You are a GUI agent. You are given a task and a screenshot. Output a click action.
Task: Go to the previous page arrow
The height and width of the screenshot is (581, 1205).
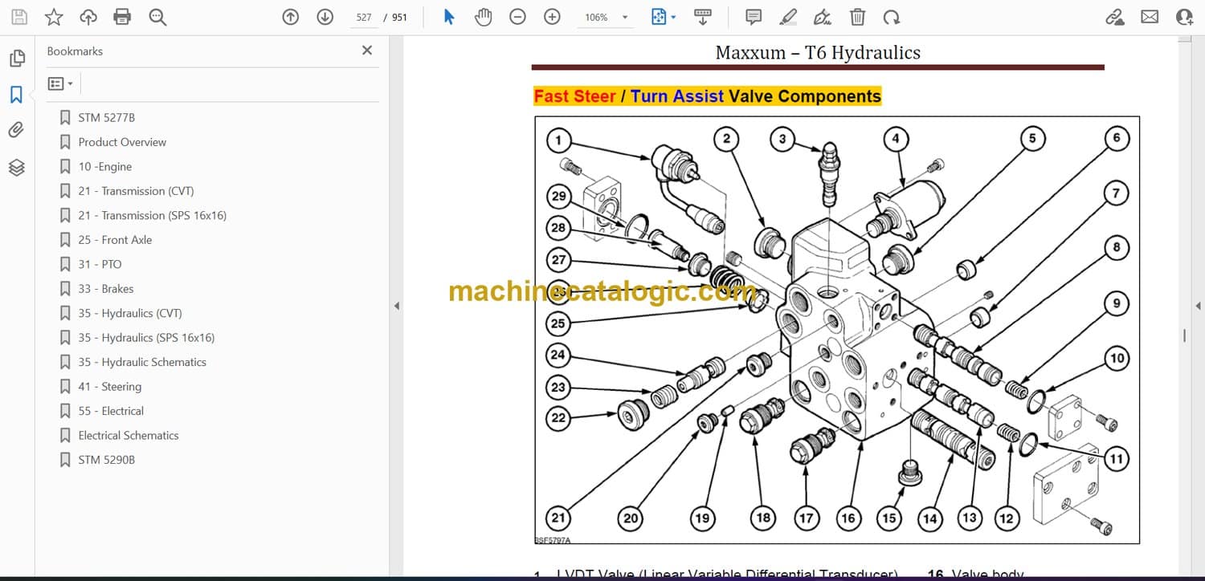click(291, 17)
